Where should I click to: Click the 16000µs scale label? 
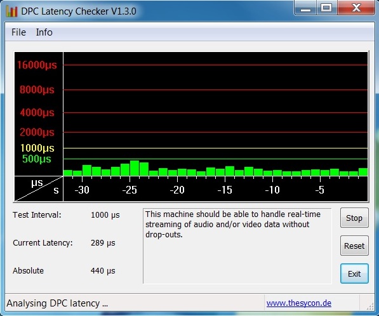pyautogui.click(x=37, y=65)
